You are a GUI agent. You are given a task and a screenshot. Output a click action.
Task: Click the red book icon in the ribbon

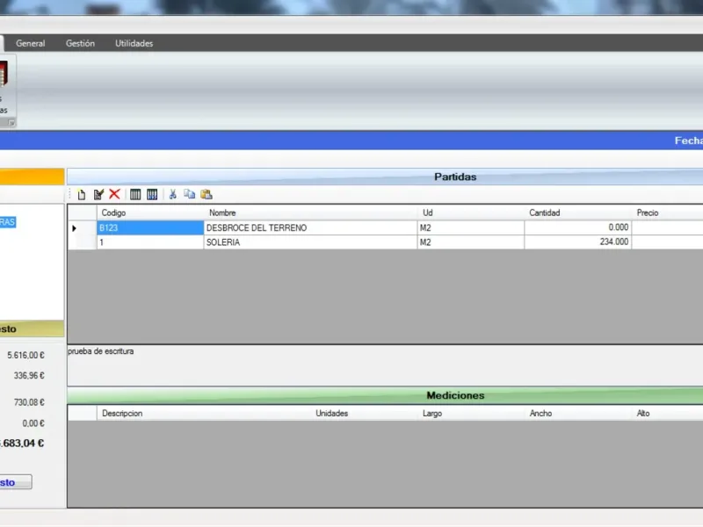point(4,74)
